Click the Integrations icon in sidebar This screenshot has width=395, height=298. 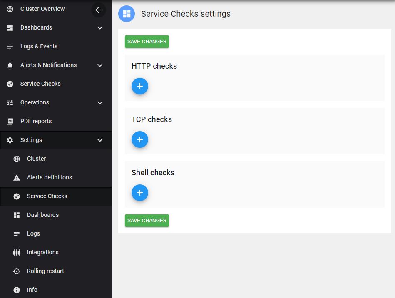click(17, 253)
